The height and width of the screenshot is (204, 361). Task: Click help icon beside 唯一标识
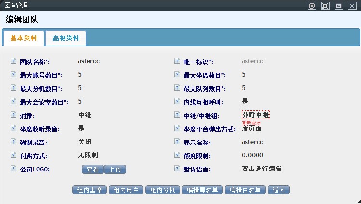[177, 61]
